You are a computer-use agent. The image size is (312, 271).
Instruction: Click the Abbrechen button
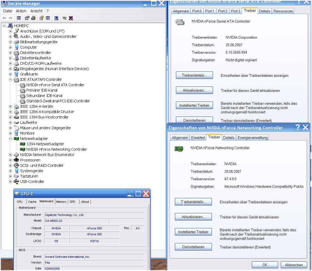294,265
